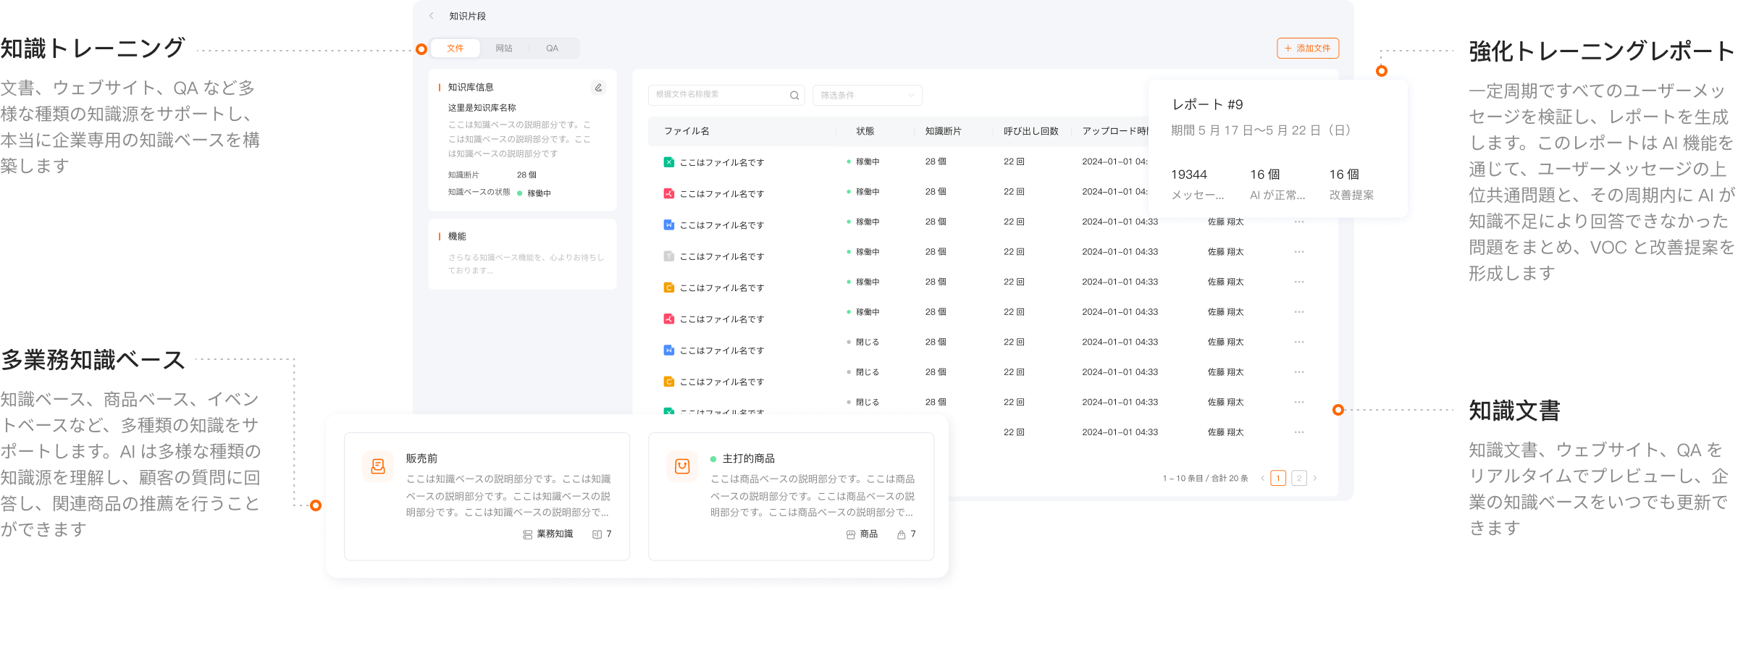Go back using the arrow beside 知识片段
1738x672 pixels.
(x=431, y=16)
